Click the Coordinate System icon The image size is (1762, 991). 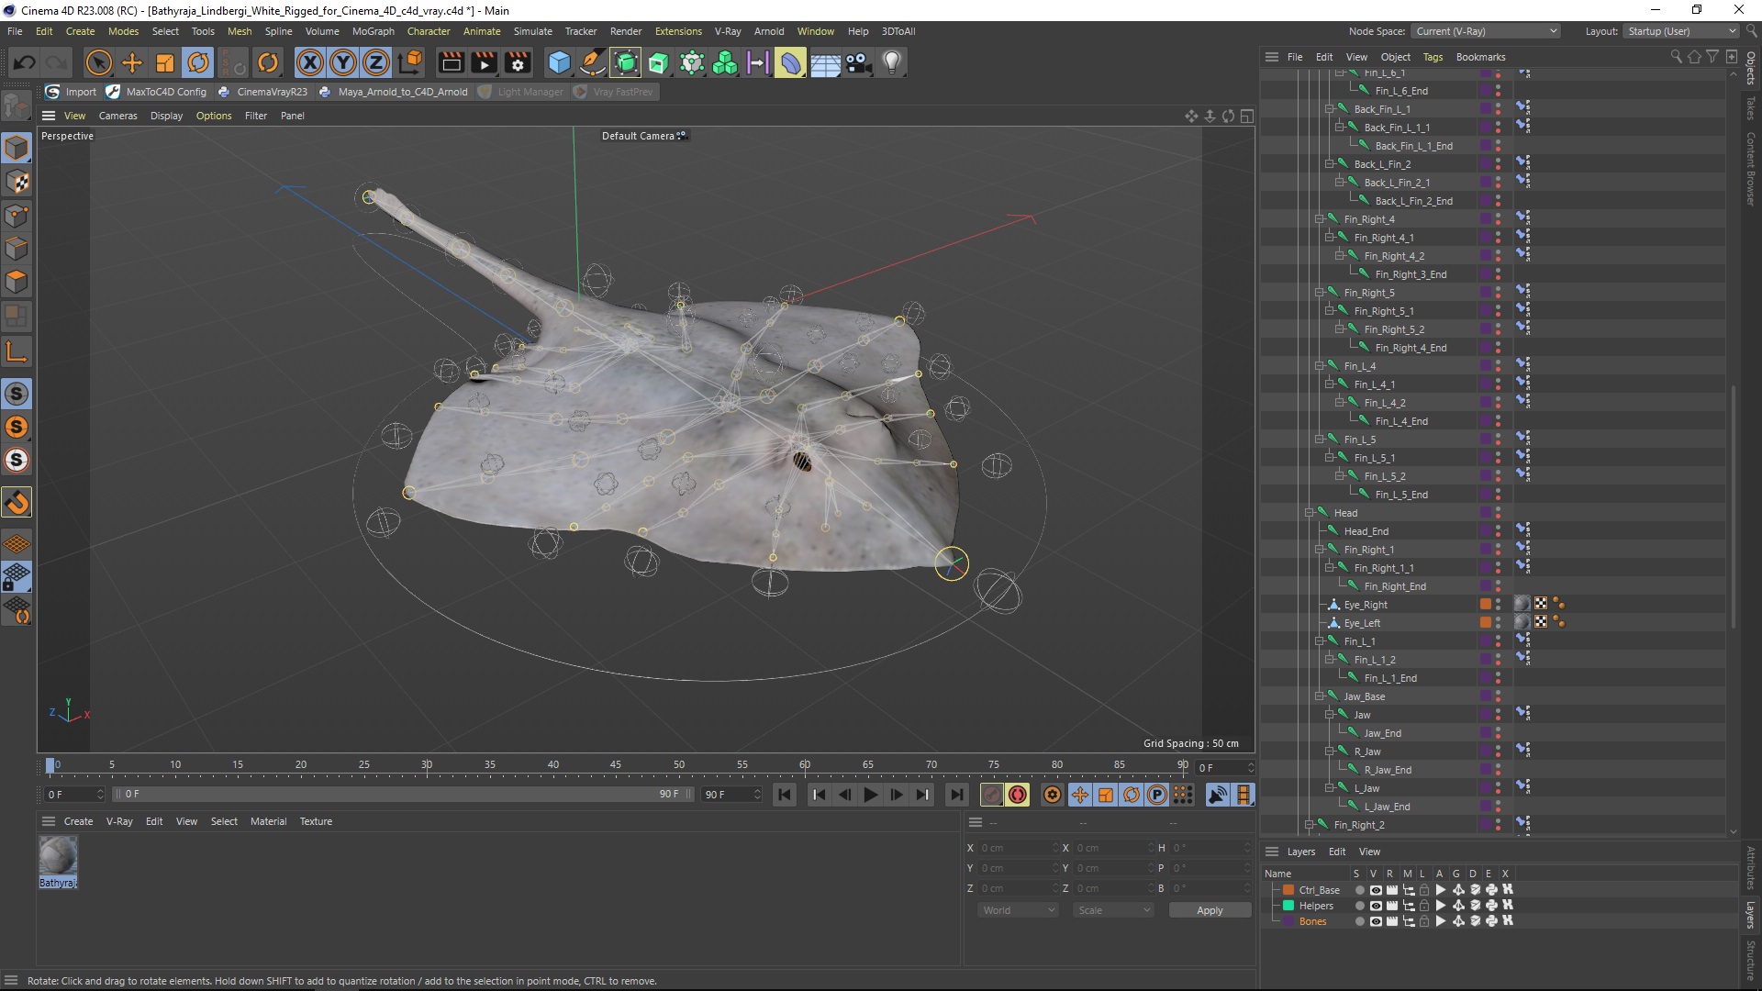coord(411,62)
